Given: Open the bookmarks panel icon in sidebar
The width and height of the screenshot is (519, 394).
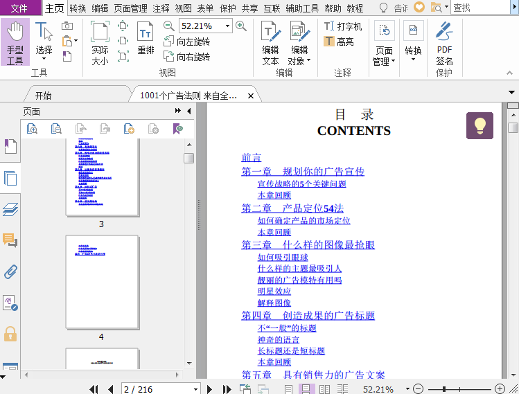Looking at the screenshot, I should click(x=10, y=146).
